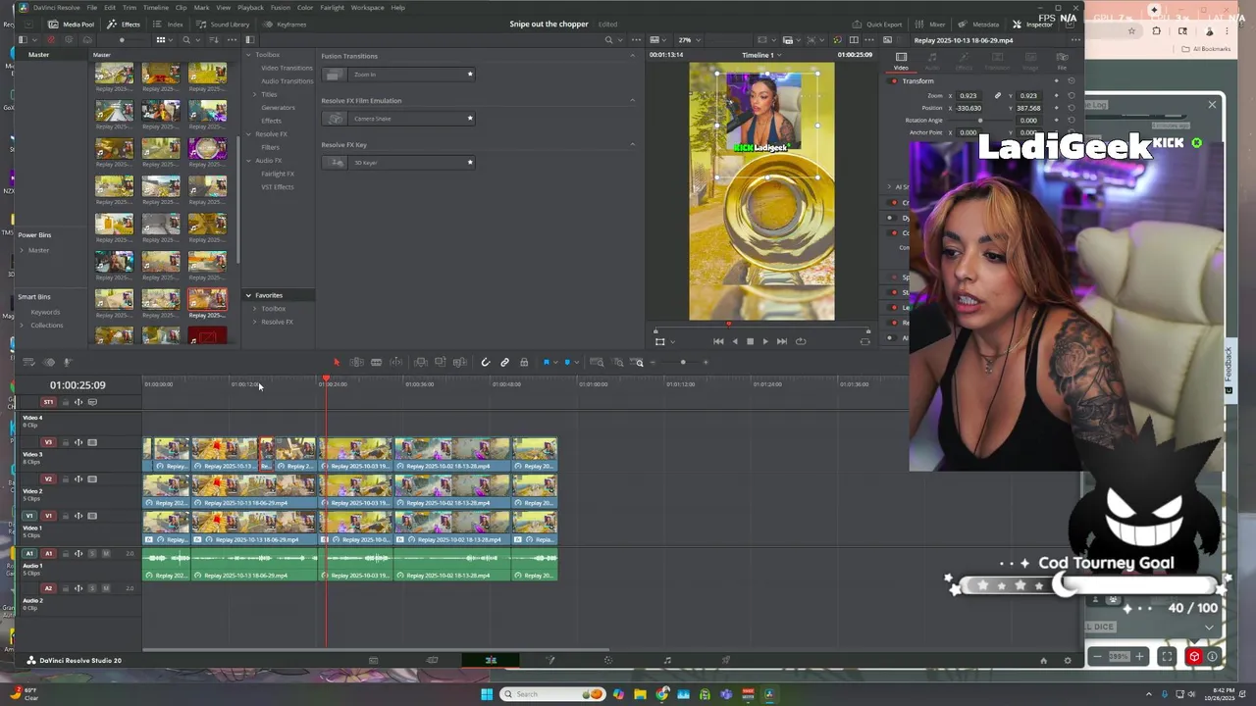Disable the Video 1 track
Image resolution: width=1256 pixels, height=706 pixels.
pos(92,516)
